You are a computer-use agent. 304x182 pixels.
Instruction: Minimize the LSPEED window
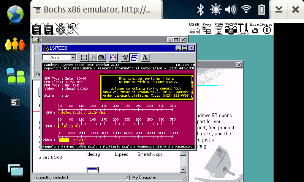click(178, 48)
